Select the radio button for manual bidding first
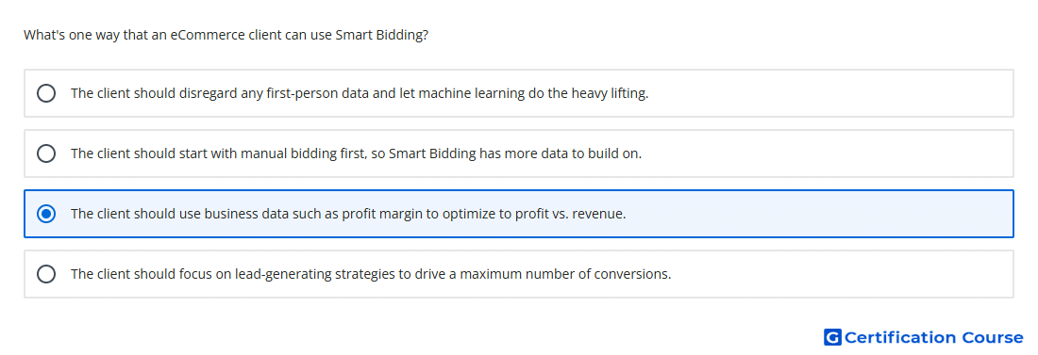1038x355 pixels. tap(46, 153)
